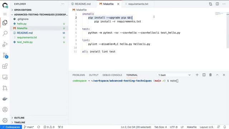Image resolution: width=229 pixels, height=129 pixels.
Task: Open Source Control view with badge
Action: pos(5,56)
